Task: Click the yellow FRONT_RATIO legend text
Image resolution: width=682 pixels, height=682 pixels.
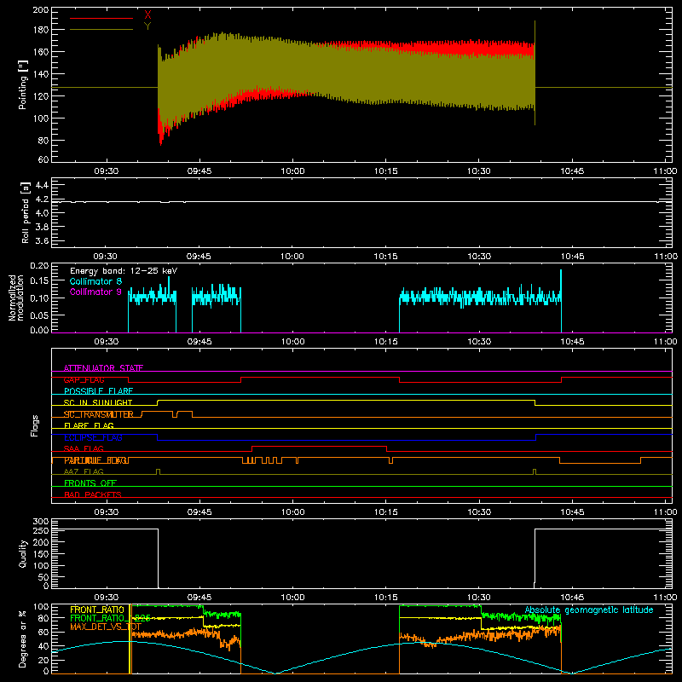Action: (x=97, y=610)
